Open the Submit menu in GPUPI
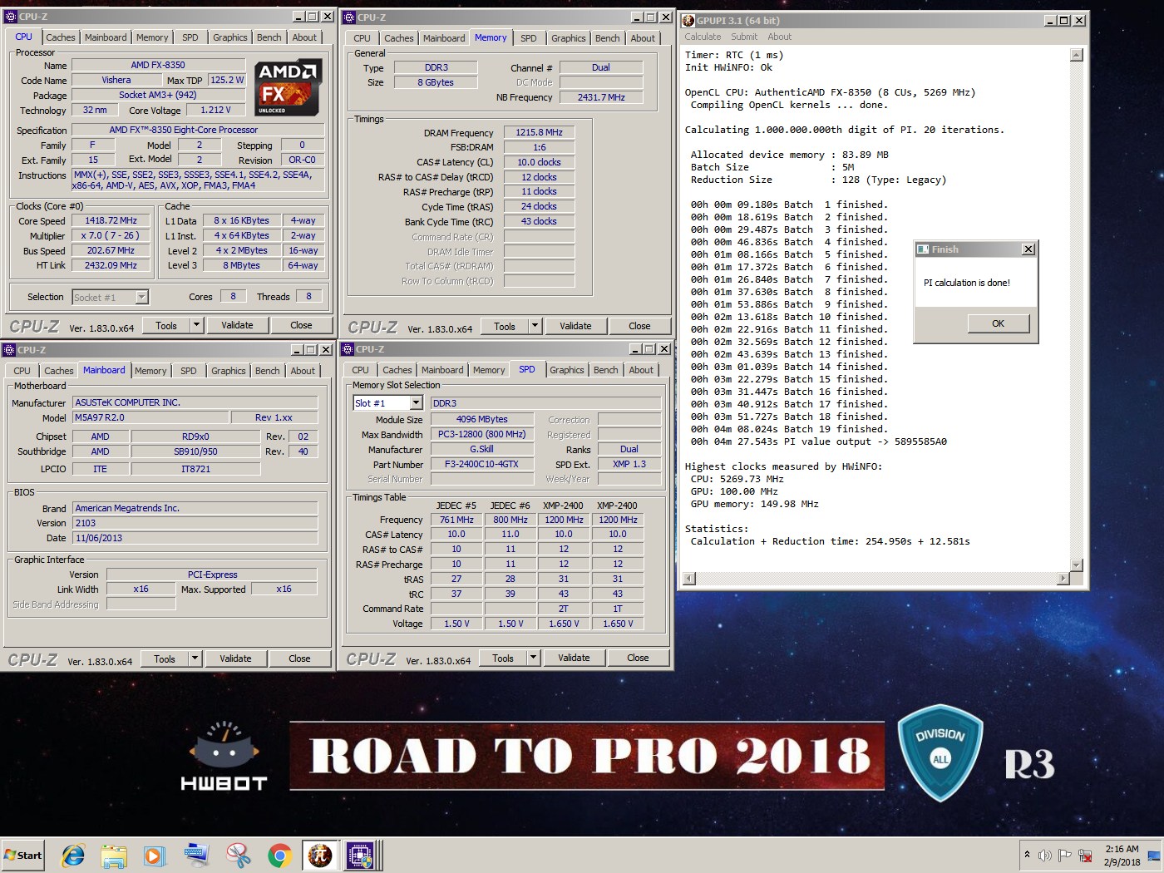Viewport: 1164px width, 873px height. [x=744, y=37]
